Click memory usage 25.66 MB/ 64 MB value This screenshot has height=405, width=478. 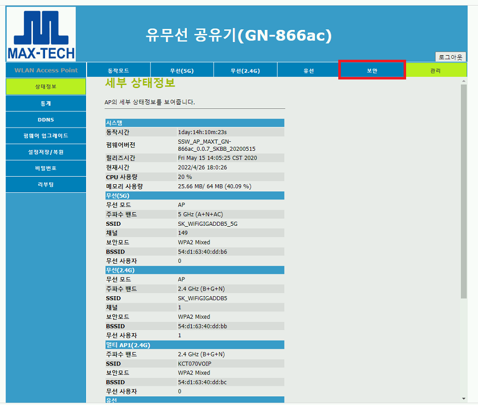tap(215, 186)
